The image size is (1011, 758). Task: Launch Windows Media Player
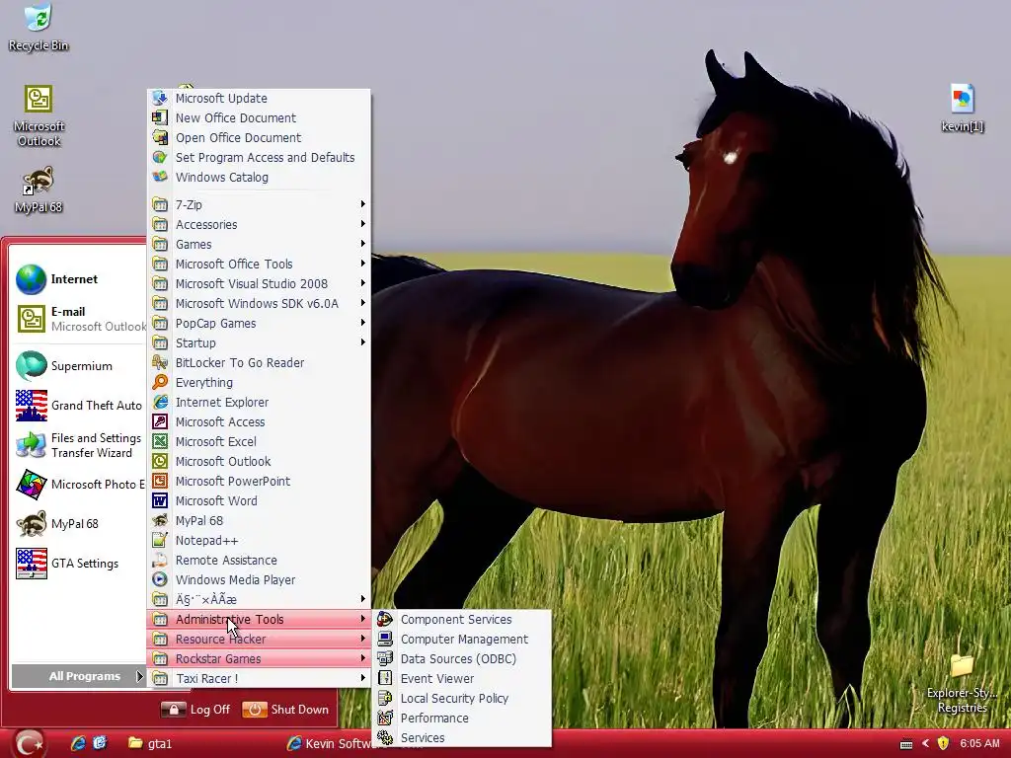click(260, 580)
